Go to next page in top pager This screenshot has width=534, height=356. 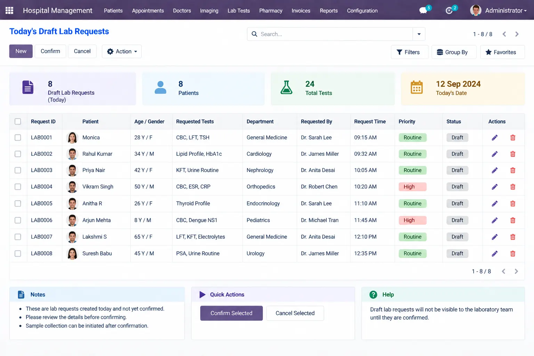pos(517,34)
